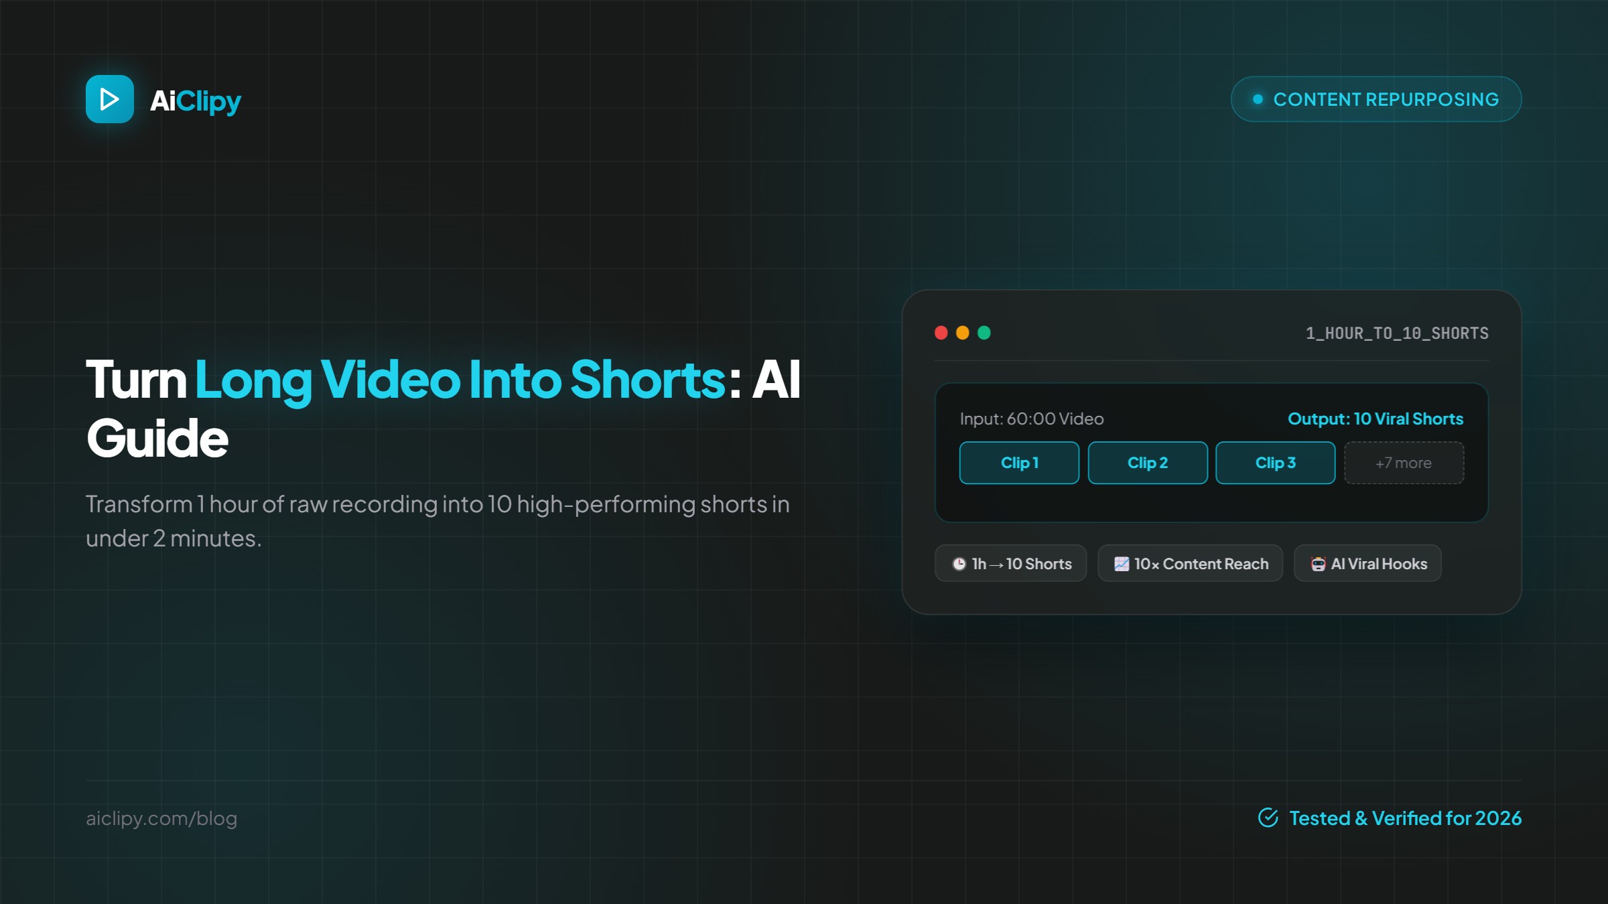
Task: Click the green window dot
Action: click(984, 333)
